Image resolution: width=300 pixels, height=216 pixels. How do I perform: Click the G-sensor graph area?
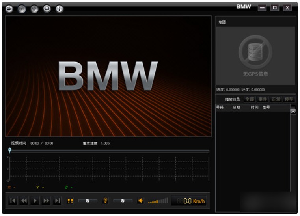tap(109, 169)
